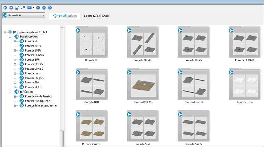The width and height of the screenshot is (264, 147).
Task: Open the Poresta Limit S folder thumbnail
Action: click(194, 84)
